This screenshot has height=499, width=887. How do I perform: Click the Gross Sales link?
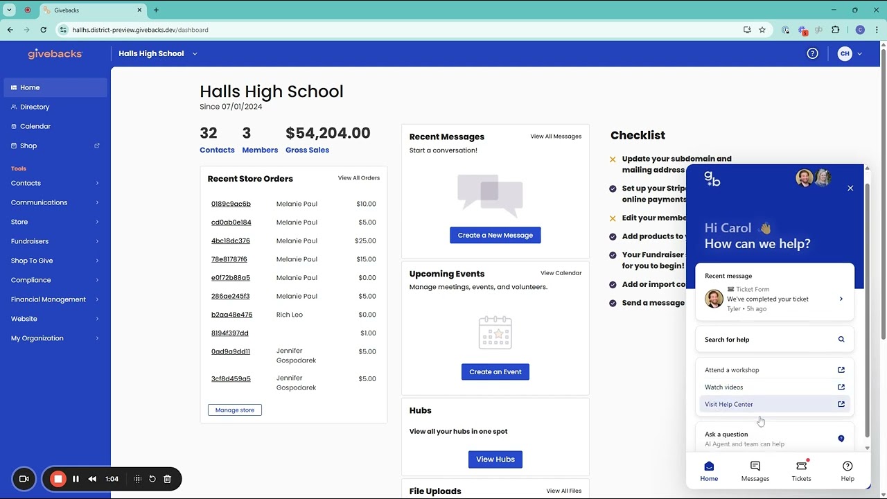tap(307, 150)
